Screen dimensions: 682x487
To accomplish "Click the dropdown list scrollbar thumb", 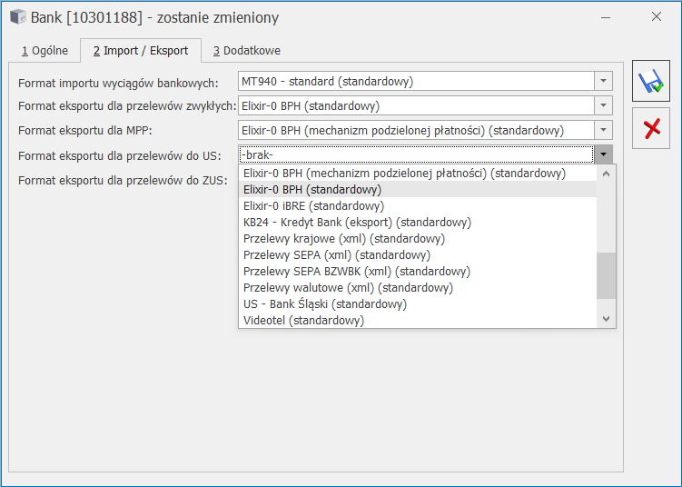I will click(x=606, y=275).
